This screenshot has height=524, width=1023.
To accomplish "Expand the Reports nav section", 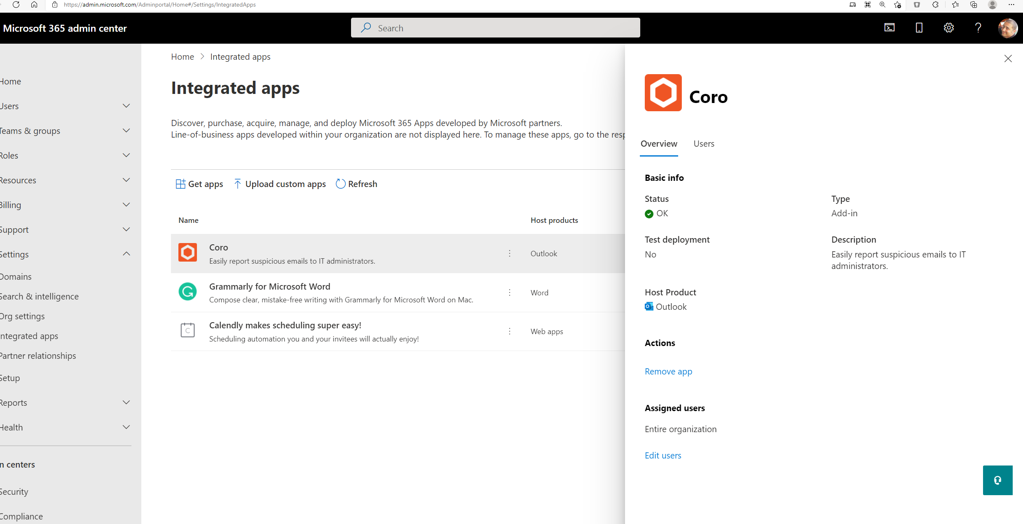I will click(126, 402).
